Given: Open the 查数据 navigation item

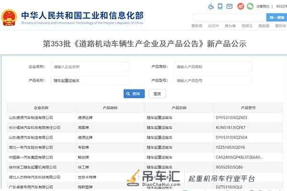Looking at the screenshot, I should click(x=264, y=26).
